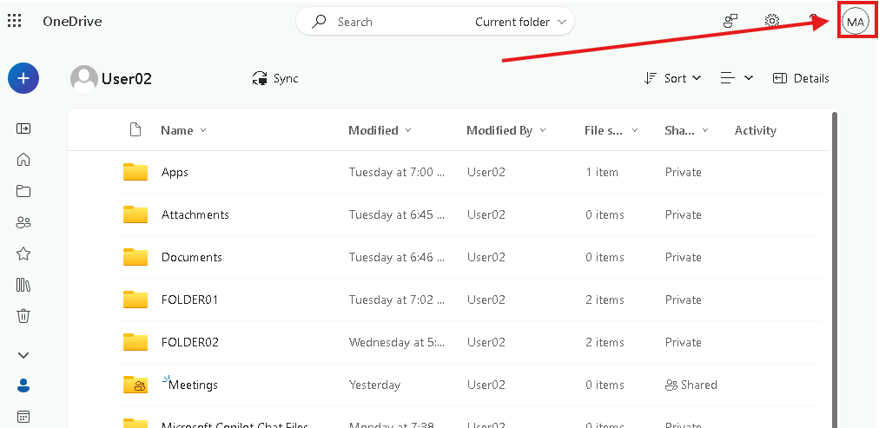Click the Documents folder icon
The image size is (879, 428).
coord(135,257)
